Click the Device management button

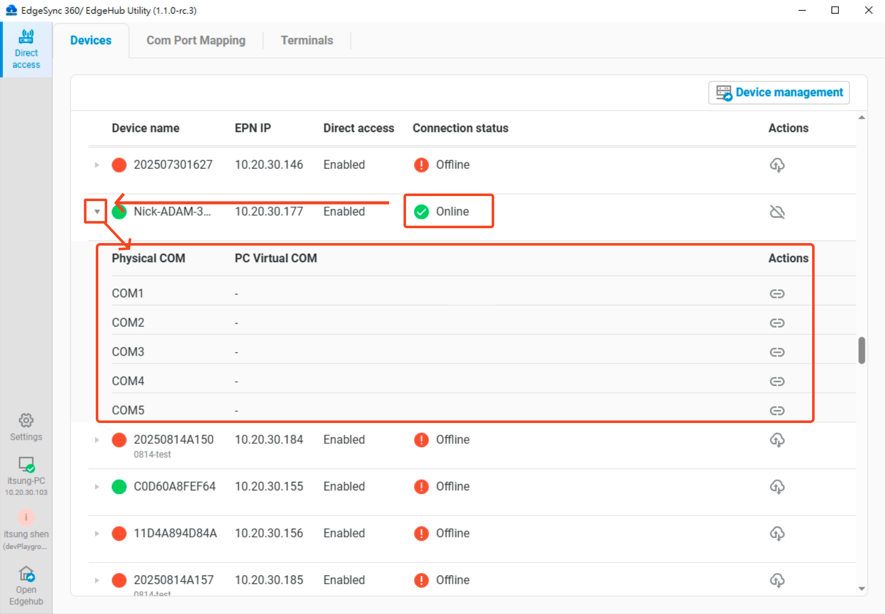click(778, 92)
